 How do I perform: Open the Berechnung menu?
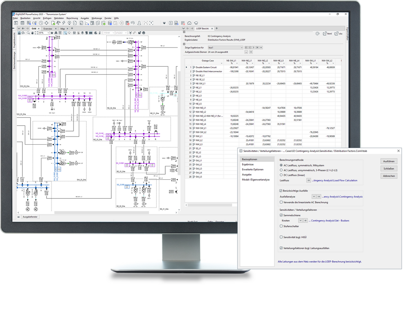point(72,18)
